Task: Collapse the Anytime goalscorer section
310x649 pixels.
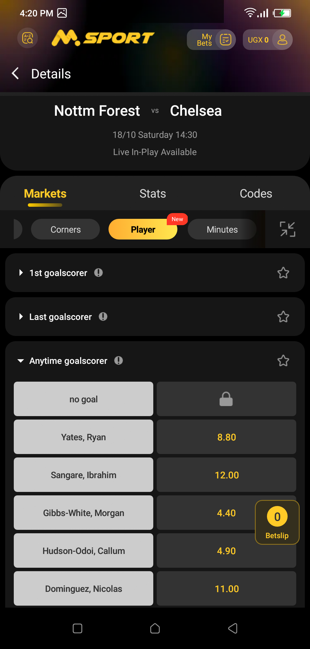Action: tap(21, 361)
